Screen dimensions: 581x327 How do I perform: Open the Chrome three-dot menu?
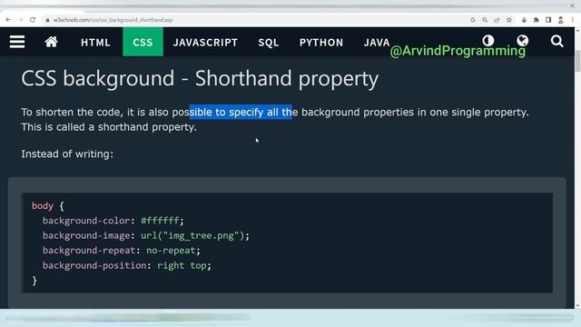pyautogui.click(x=573, y=20)
